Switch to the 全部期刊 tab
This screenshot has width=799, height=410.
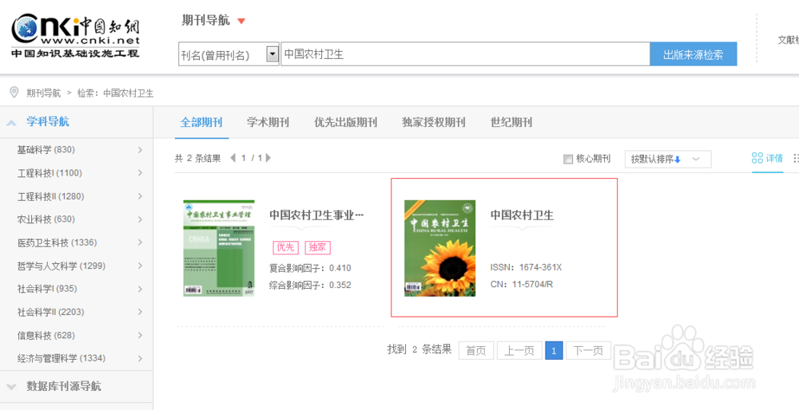click(x=201, y=122)
